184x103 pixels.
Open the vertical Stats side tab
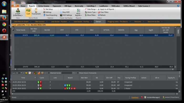click(13, 28)
